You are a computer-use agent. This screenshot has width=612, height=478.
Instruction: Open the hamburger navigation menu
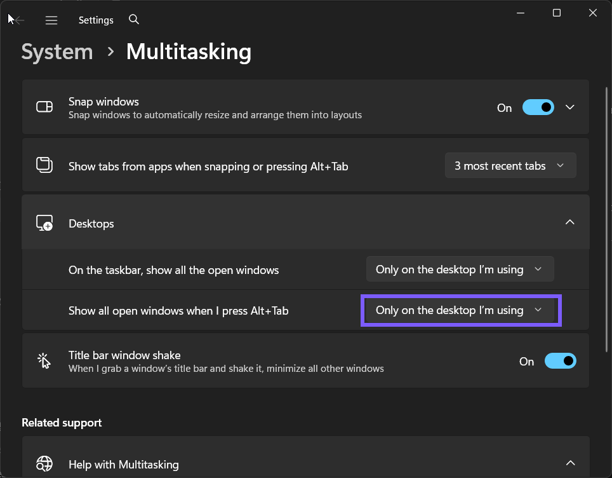[x=51, y=20]
